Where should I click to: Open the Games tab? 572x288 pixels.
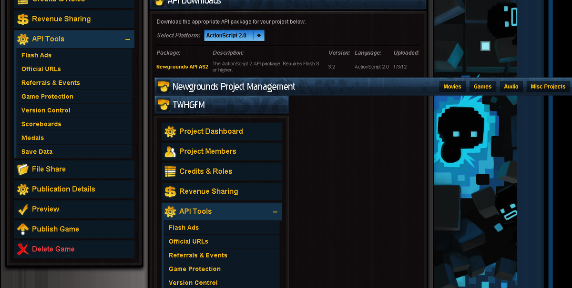pos(482,87)
